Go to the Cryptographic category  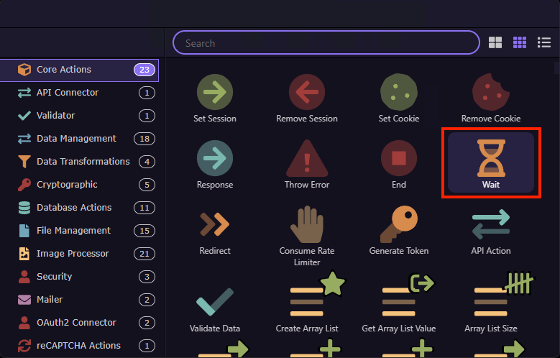pyautogui.click(x=67, y=184)
